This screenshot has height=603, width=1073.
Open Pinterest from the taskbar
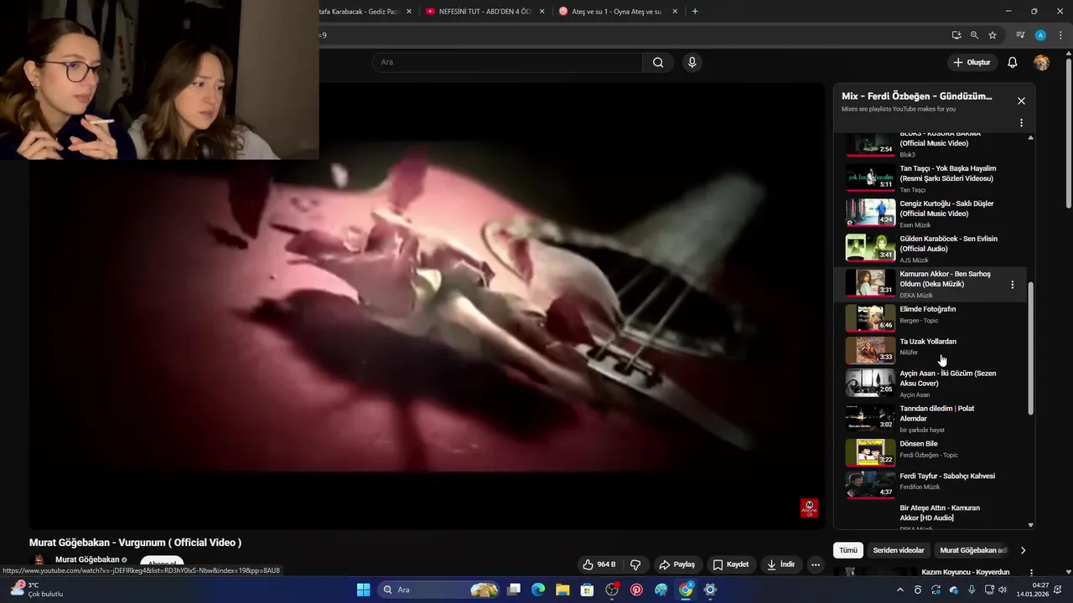636,590
